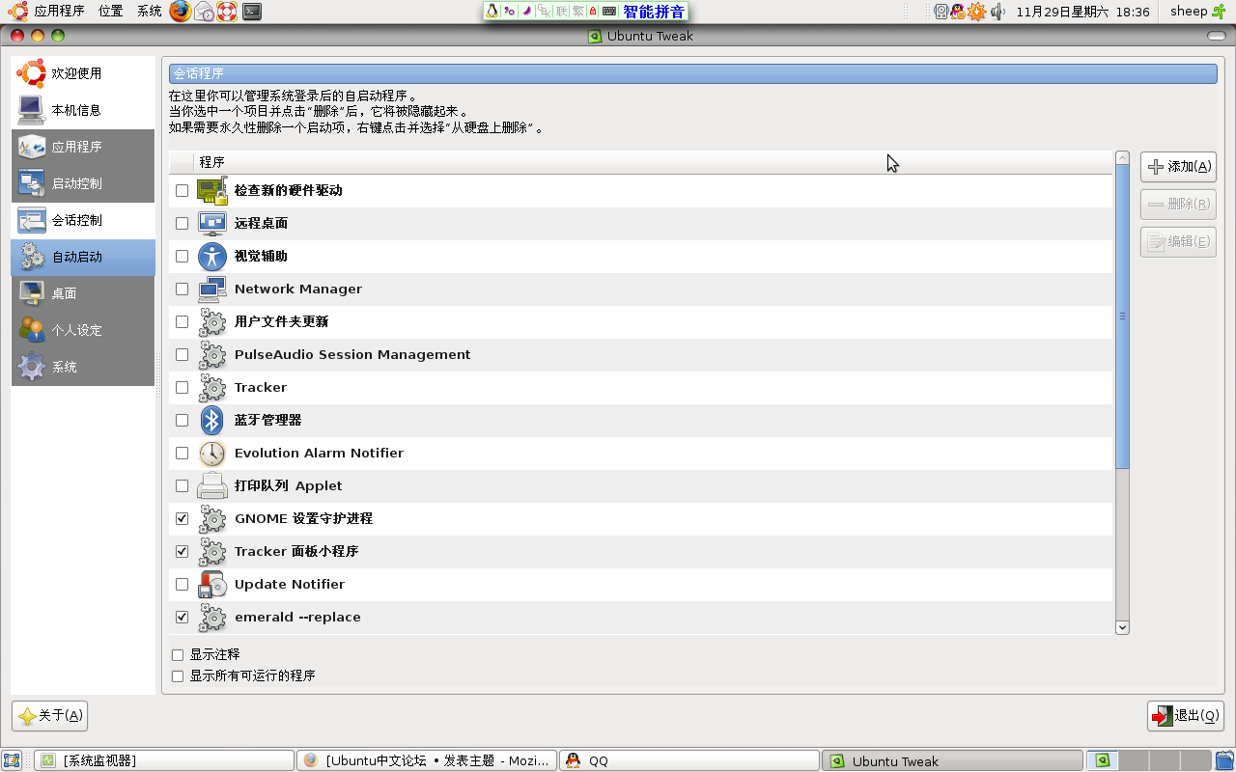1236x772 pixels.
Task: Launch terminal icon in top panel
Action: click(x=252, y=12)
